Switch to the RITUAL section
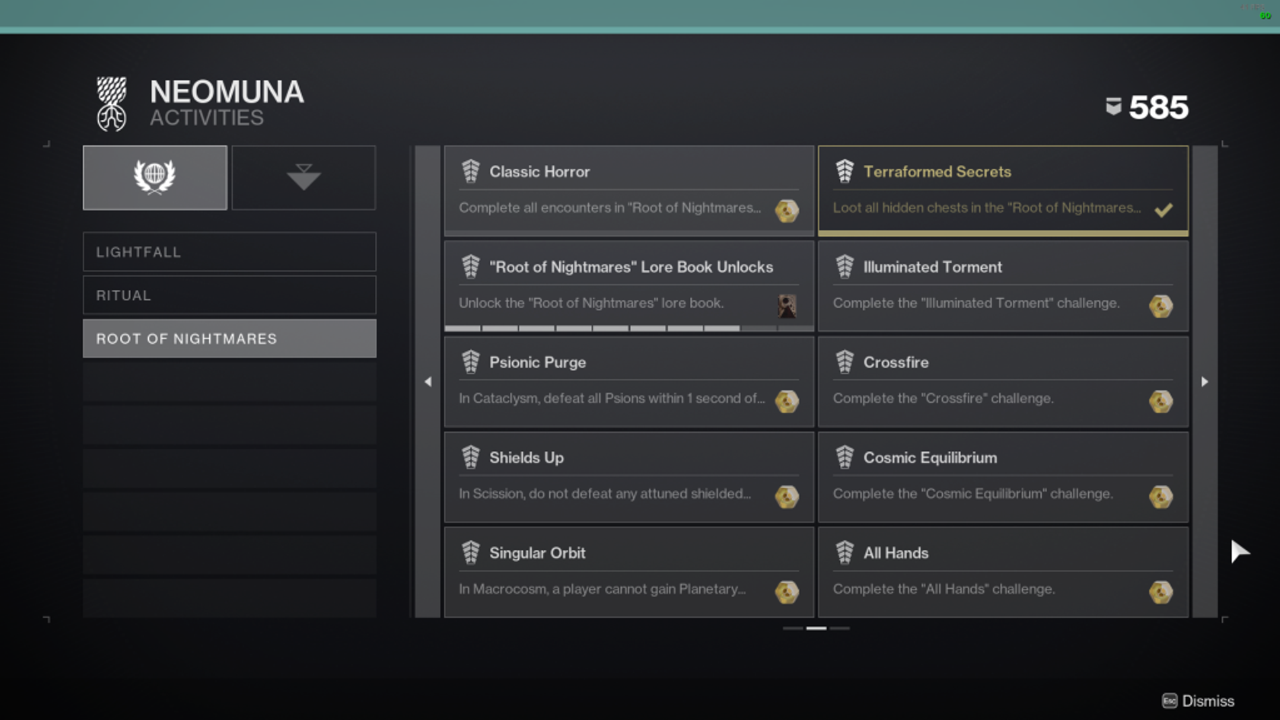1280x720 pixels. click(229, 295)
